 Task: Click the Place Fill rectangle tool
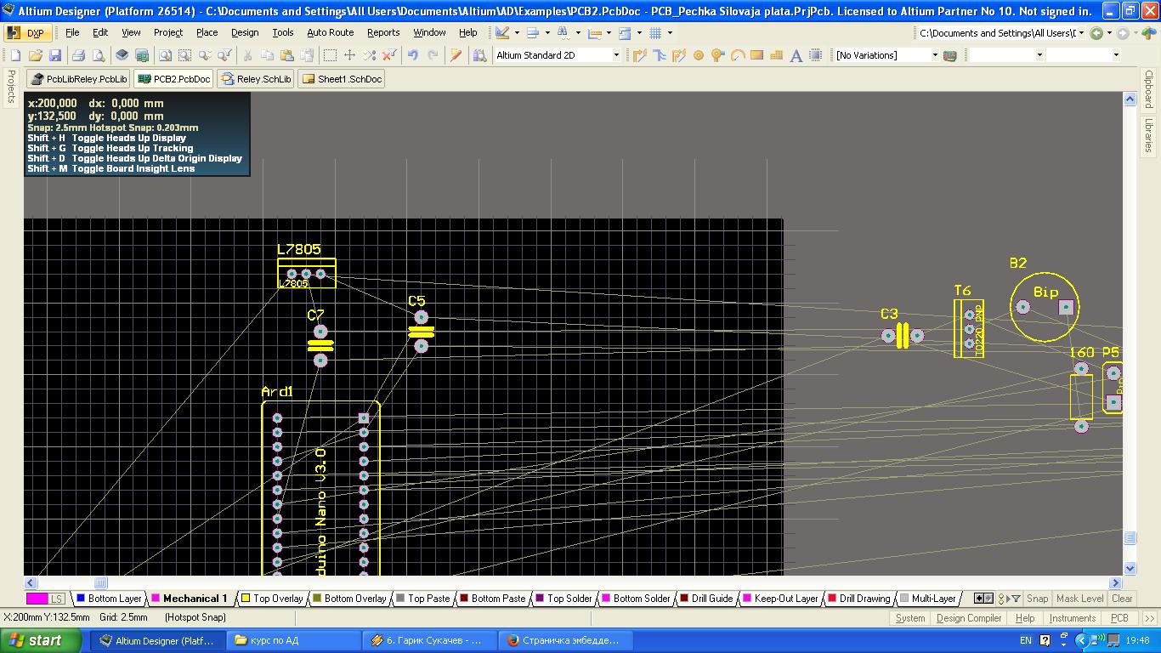(756, 55)
